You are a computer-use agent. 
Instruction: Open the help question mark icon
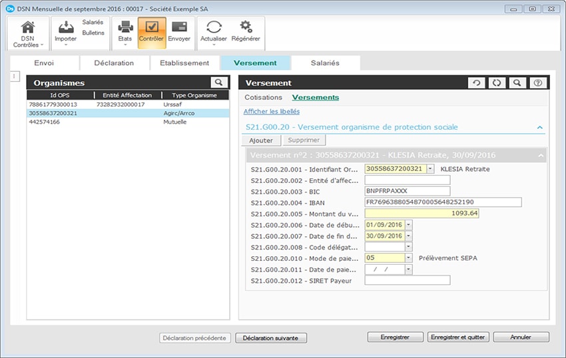point(538,83)
